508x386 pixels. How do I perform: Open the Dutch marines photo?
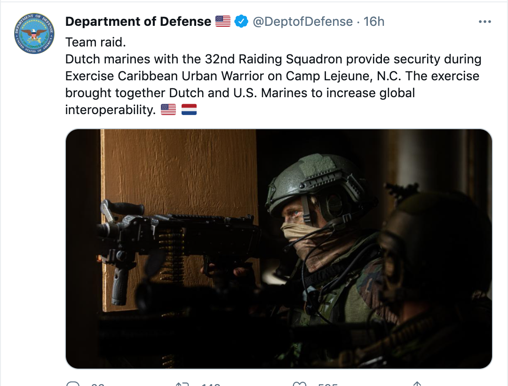tap(278, 248)
